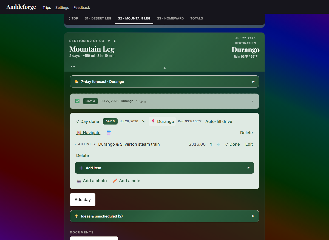
Task: Uncheck the Day 4 done checkbox
Action: [78, 101]
